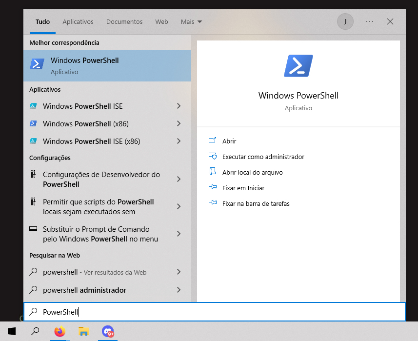418x341 pixels.
Task: Expand 'powershell administrador' result arrow
Action: point(179,290)
